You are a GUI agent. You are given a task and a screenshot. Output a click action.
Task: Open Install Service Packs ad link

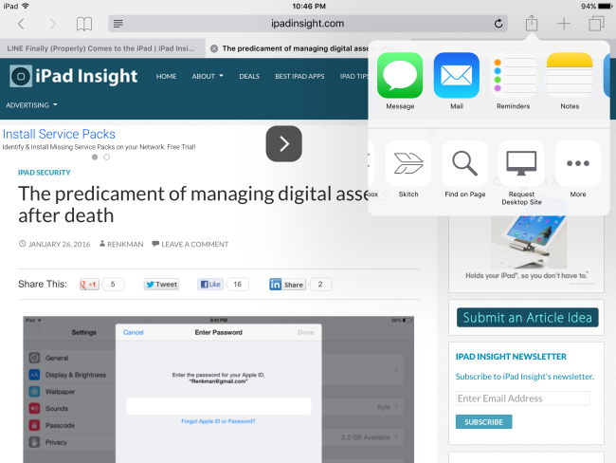[x=59, y=134]
